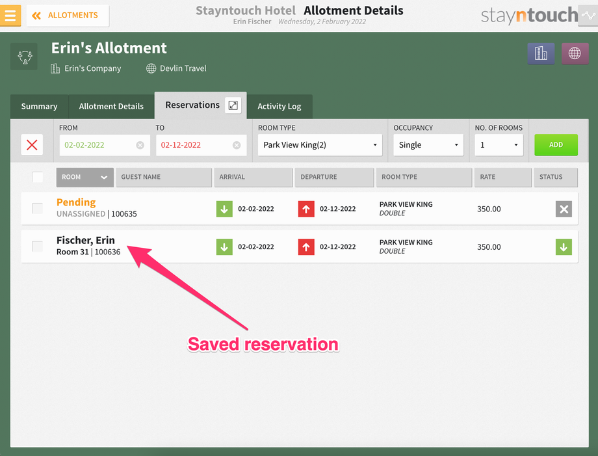
Task: Go back to Allotments list
Action: pos(68,16)
